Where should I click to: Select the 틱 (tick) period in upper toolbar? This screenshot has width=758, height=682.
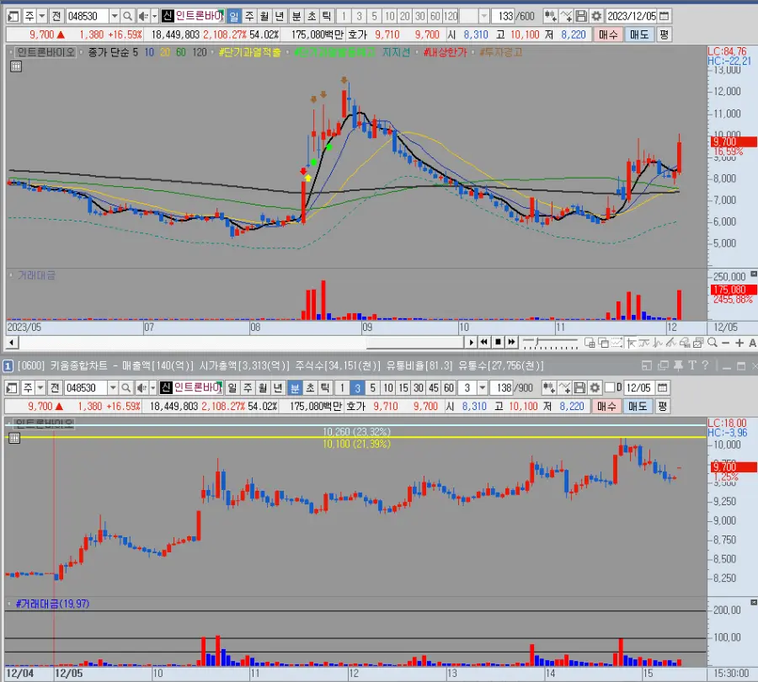pyautogui.click(x=327, y=17)
